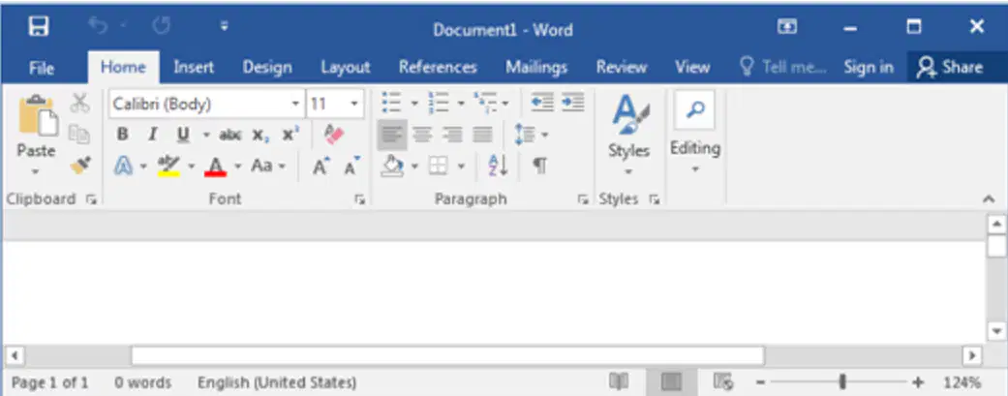Click the 124% zoom level
The image size is (1008, 396).
[962, 382]
